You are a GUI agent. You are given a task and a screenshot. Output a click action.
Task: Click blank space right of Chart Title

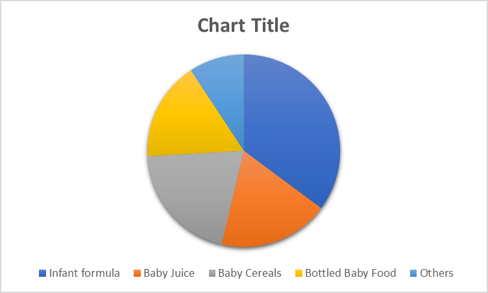point(389,26)
